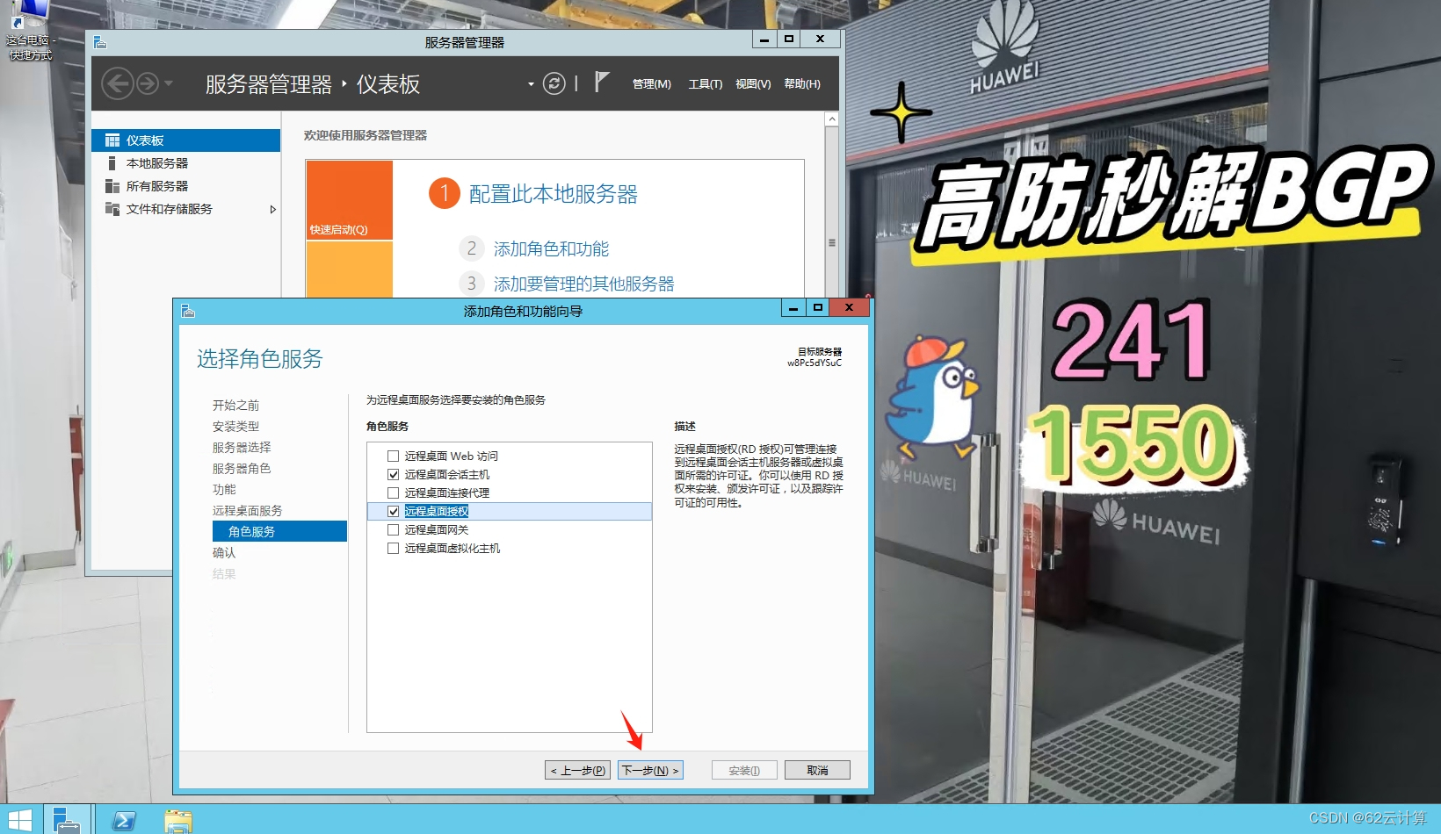
Task: Go to 远程桌面服务 wizard step
Action: tap(247, 511)
